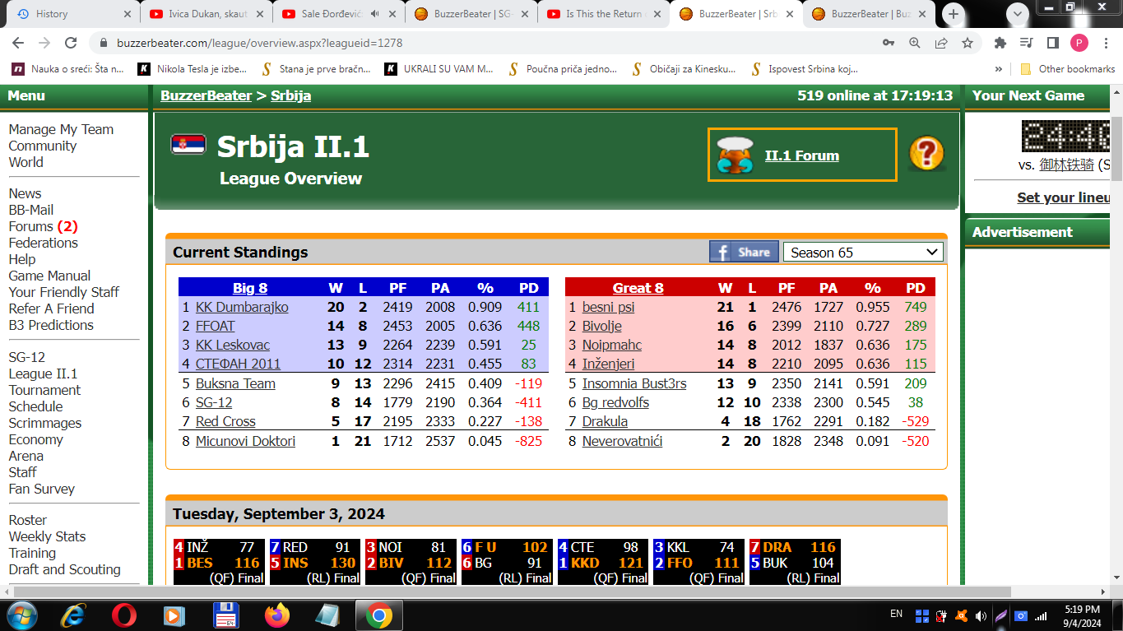Viewport: 1123px width, 631px height.
Task: Open the Chrome taskbar icon
Action: pyautogui.click(x=378, y=615)
